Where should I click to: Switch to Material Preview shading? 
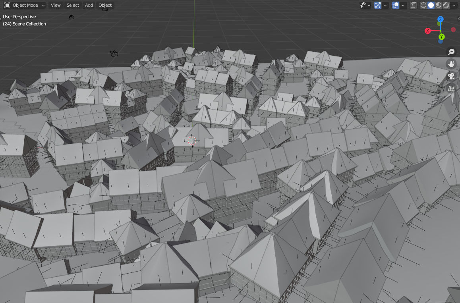tap(439, 5)
